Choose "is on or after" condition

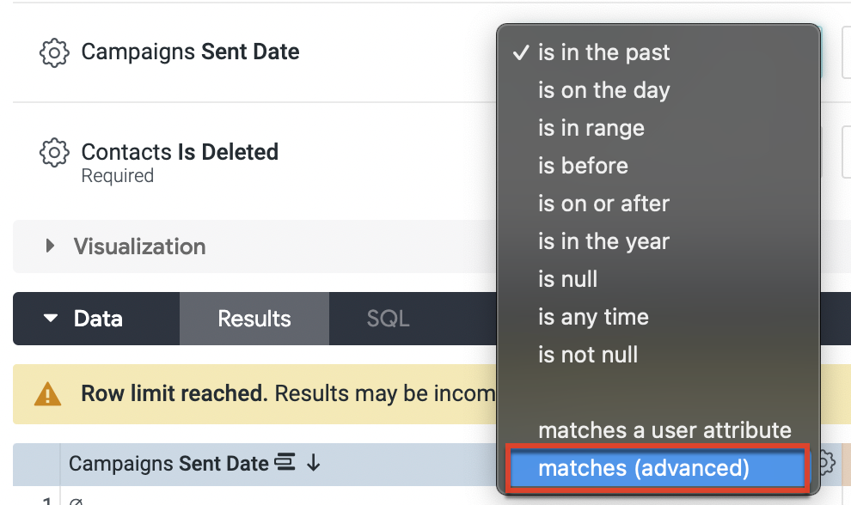603,204
